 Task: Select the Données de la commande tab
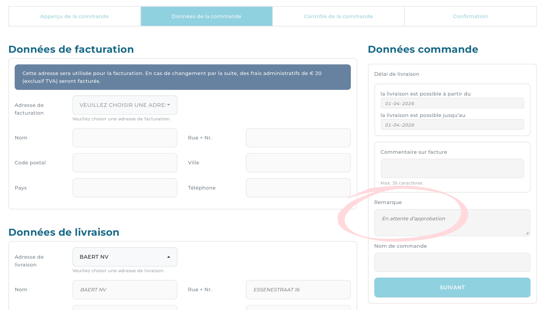point(206,16)
